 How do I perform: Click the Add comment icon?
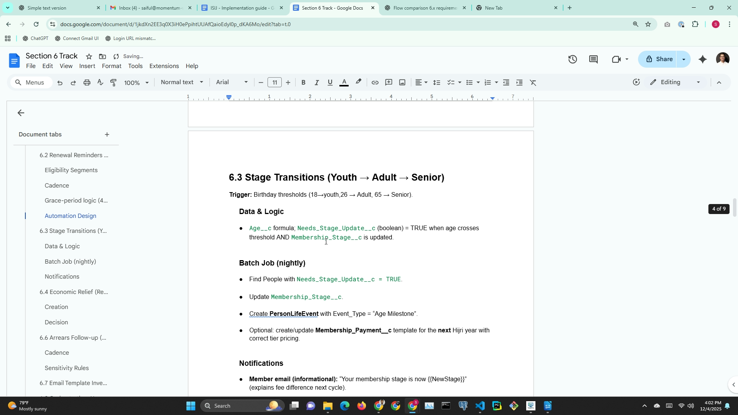coord(389,83)
